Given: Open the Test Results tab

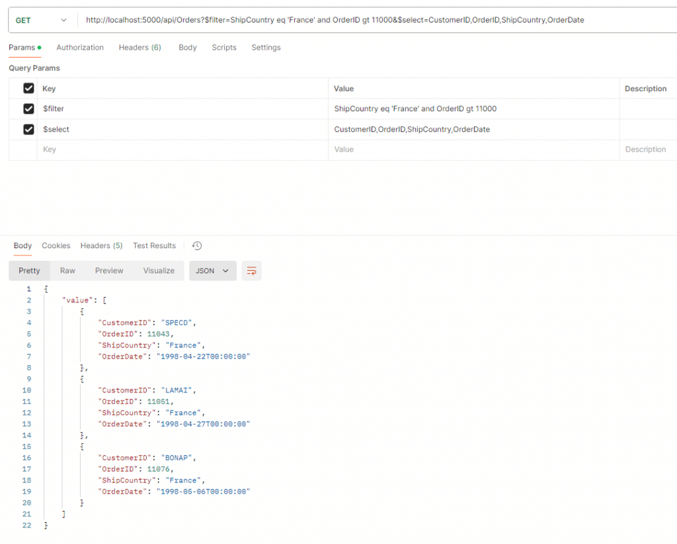Looking at the screenshot, I should click(154, 246).
